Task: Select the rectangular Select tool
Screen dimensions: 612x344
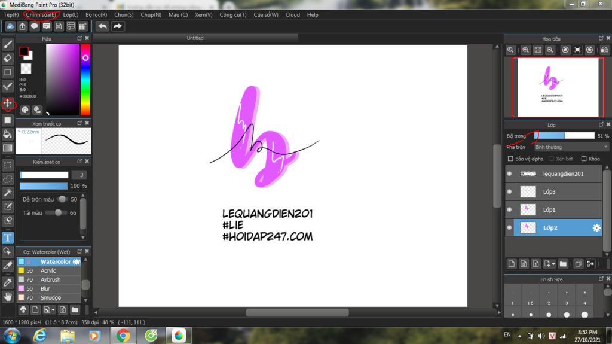Action: click(7, 165)
